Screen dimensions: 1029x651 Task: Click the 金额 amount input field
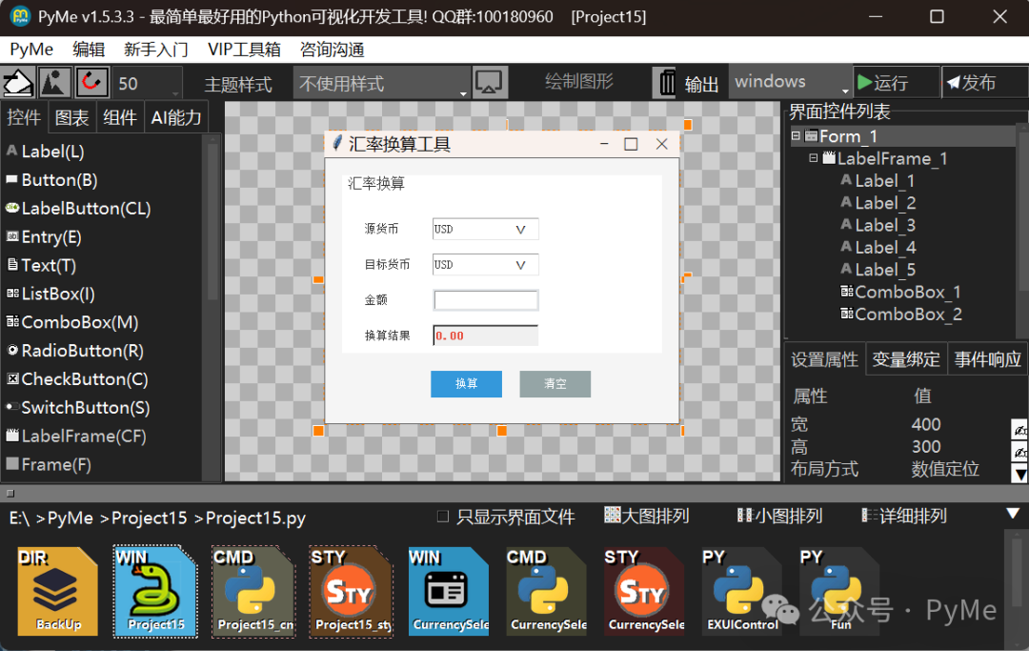(x=486, y=300)
